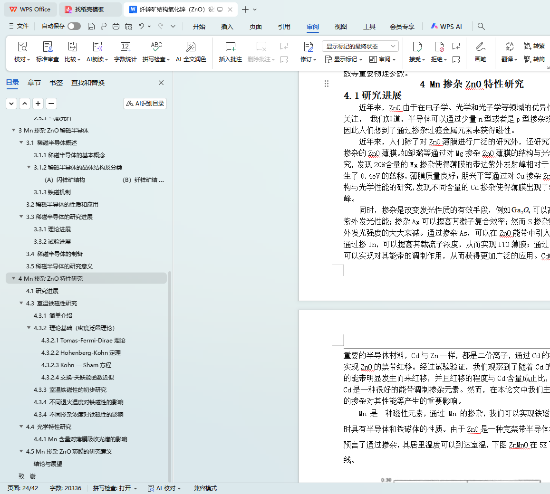Click the 拒绝 reject changes icon
This screenshot has width=550, height=494.
(439, 47)
